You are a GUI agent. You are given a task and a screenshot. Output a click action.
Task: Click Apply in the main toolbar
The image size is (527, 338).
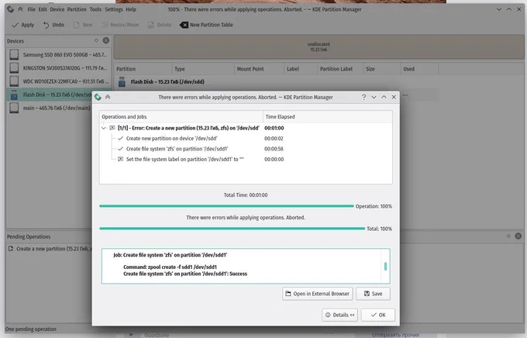pos(22,25)
